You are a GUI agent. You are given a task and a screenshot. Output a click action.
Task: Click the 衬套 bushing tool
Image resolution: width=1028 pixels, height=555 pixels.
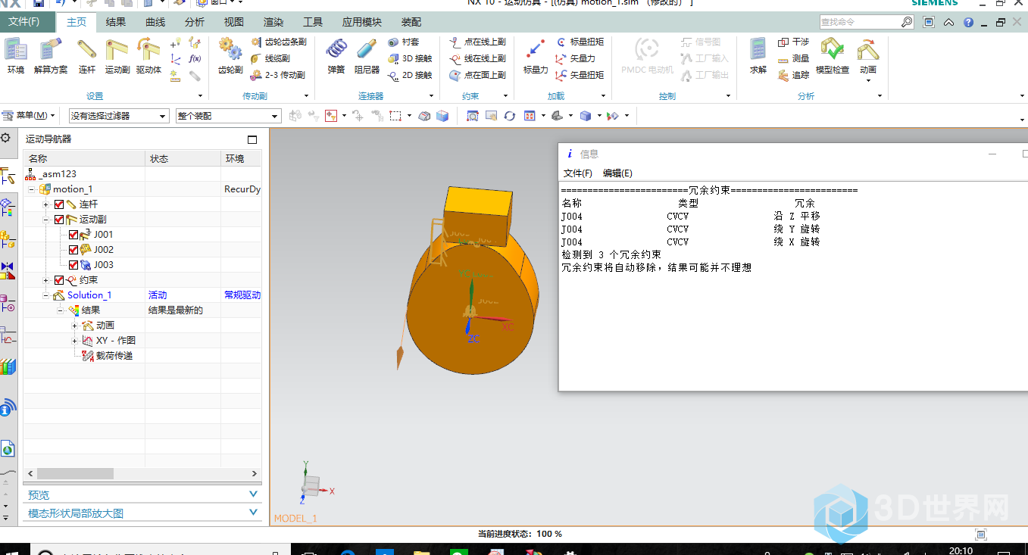[404, 42]
